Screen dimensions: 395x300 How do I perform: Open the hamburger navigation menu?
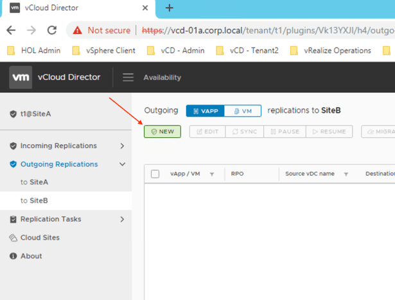coord(128,78)
